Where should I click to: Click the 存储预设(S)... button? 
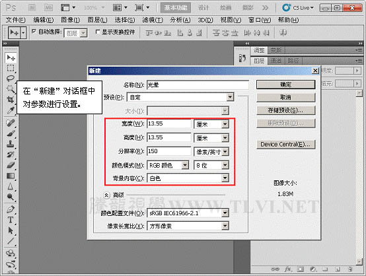[x=285, y=110]
